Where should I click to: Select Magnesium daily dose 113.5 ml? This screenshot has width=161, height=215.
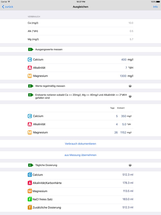(x=128, y=191)
